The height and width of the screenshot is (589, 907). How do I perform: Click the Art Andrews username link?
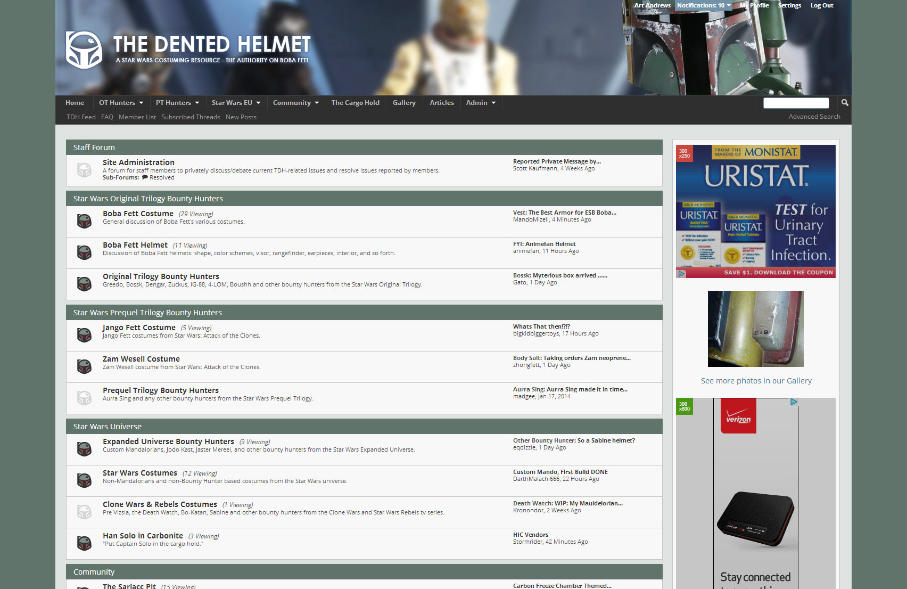652,5
